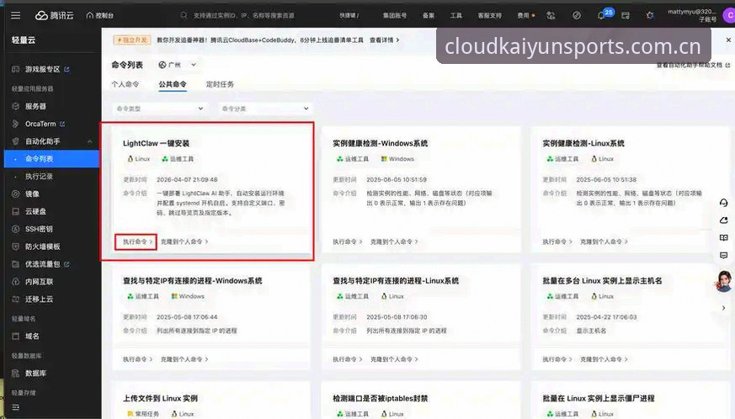Select 命令列表 in the sidebar

51,159
